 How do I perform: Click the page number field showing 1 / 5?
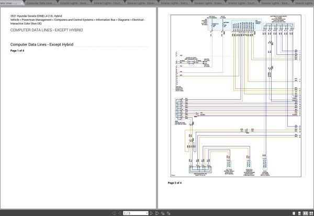[x=134, y=213]
